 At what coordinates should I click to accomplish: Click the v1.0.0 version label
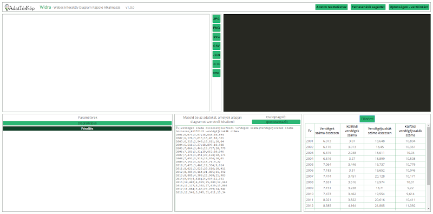click(x=130, y=8)
